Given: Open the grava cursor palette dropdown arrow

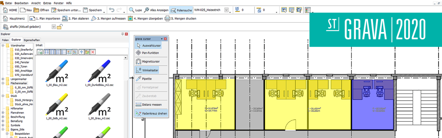Looking at the screenshot, I should pyautogui.click(x=162, y=39).
